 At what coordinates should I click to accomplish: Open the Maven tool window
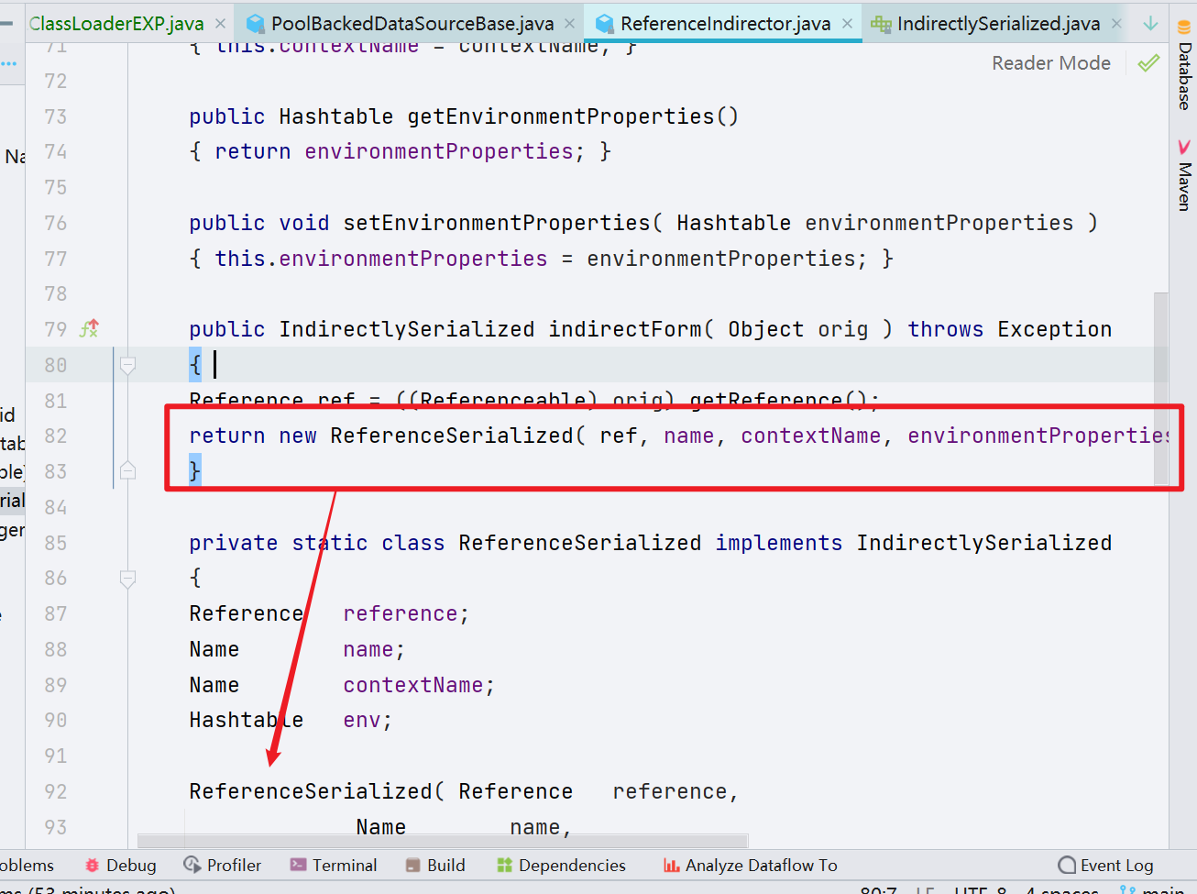[1184, 176]
